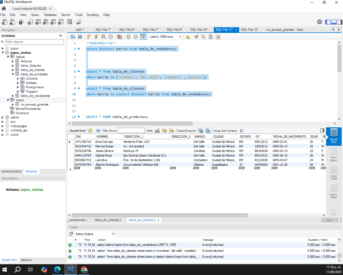Show Field Types panel
This screenshot has height=275, width=343.
coord(334,173)
